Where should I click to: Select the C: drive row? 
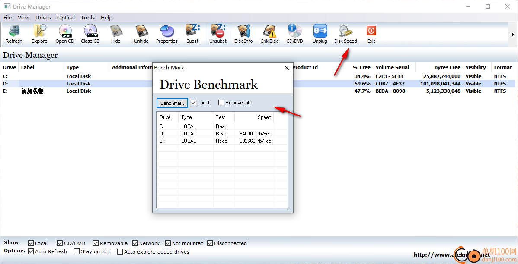258,76
